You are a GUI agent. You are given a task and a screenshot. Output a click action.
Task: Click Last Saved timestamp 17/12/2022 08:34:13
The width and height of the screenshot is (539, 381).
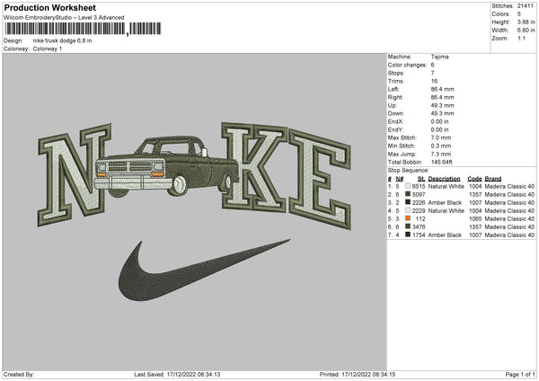pos(193,375)
